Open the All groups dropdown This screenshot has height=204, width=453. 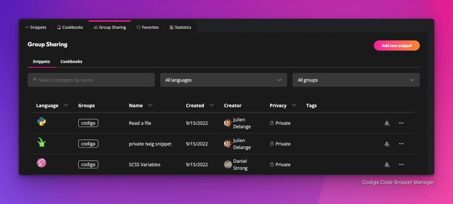(356, 80)
